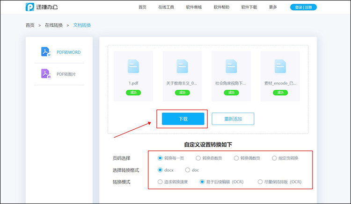351x204 pixels.
Task: Select the 素材_encode_已... file icon
Action: (x=280, y=66)
